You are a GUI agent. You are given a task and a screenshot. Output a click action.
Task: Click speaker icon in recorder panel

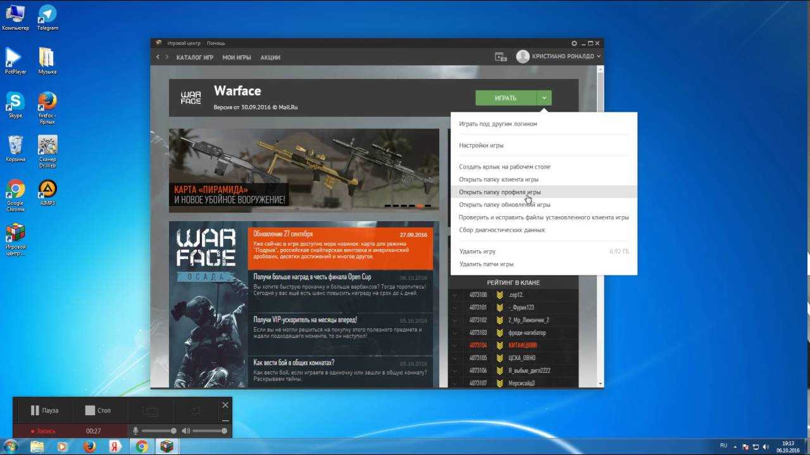[185, 430]
